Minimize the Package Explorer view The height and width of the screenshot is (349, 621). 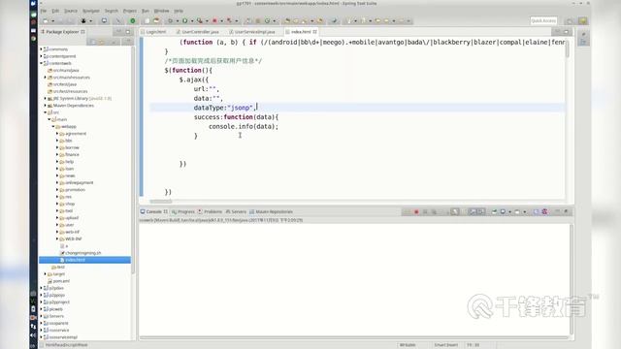118,32
